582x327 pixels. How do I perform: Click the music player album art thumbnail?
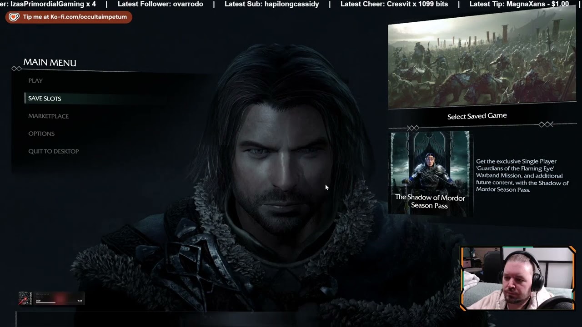click(25, 298)
